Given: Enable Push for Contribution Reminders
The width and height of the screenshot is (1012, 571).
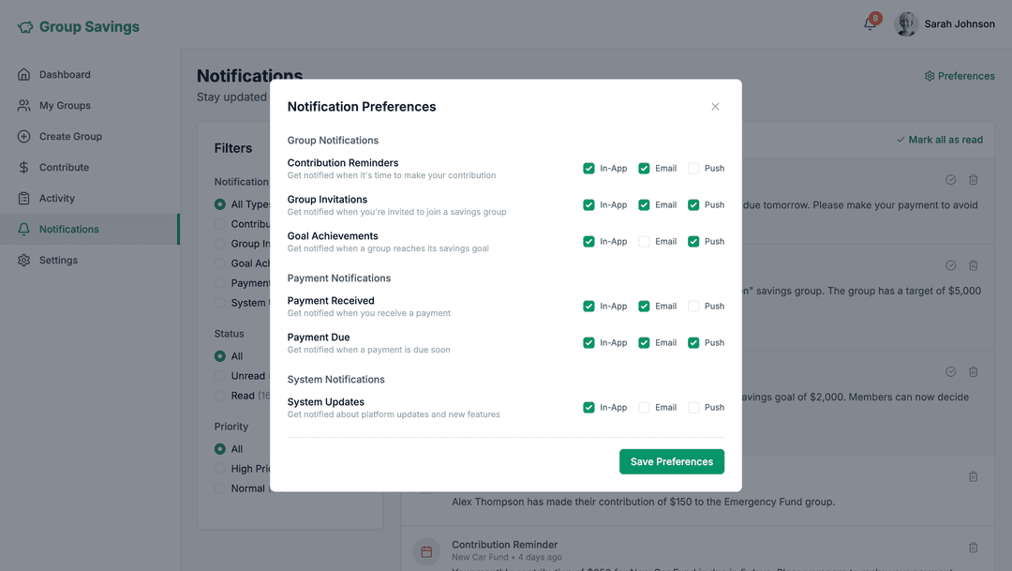Looking at the screenshot, I should pos(692,168).
